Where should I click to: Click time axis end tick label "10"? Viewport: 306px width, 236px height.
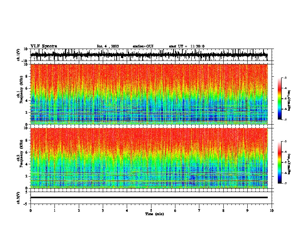pyautogui.click(x=272, y=211)
